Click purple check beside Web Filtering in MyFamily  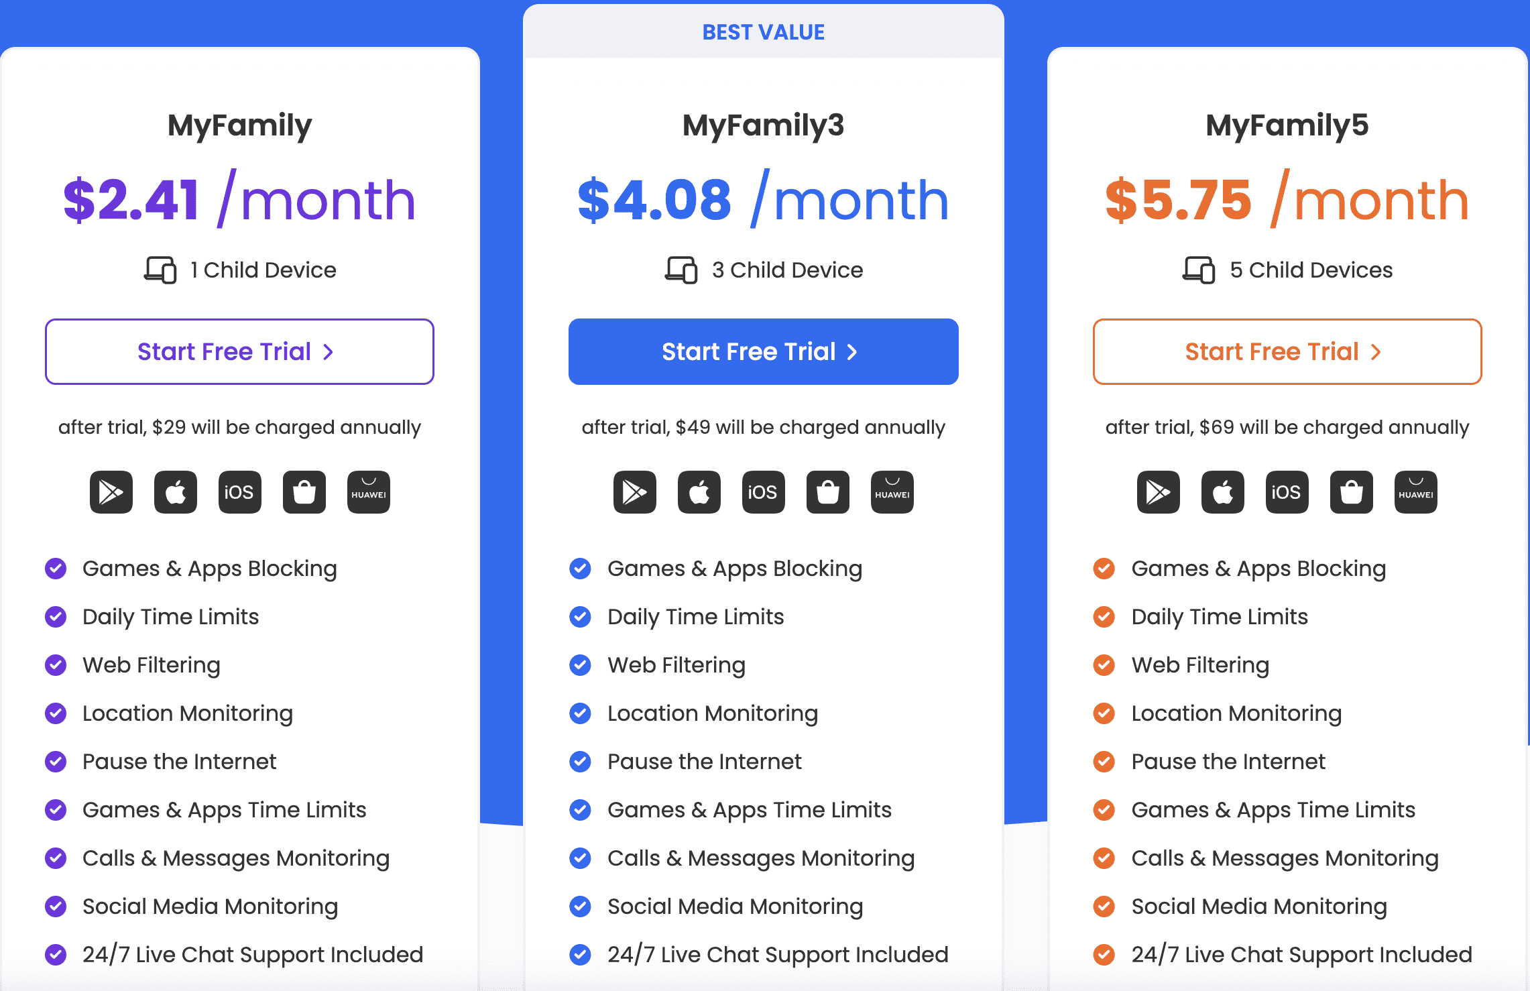coord(56,665)
